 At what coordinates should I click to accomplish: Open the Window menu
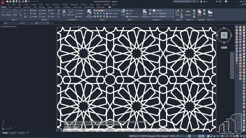click(x=84, y=5)
